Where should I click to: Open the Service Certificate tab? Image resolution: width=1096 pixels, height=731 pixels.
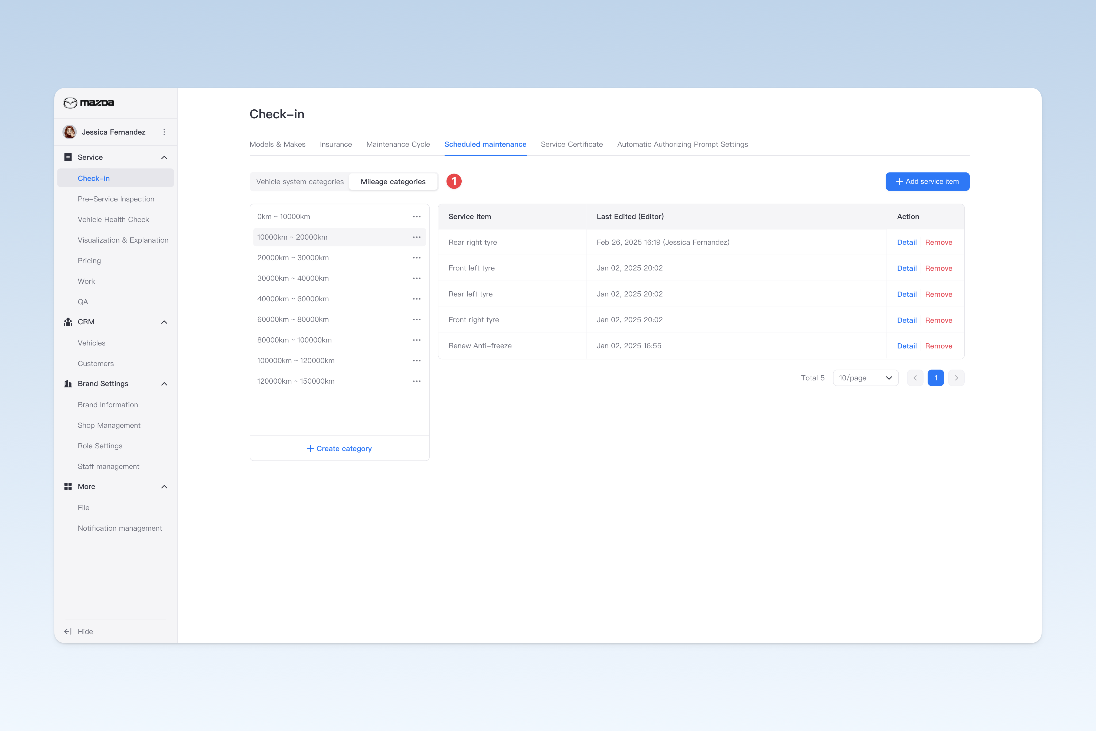572,145
